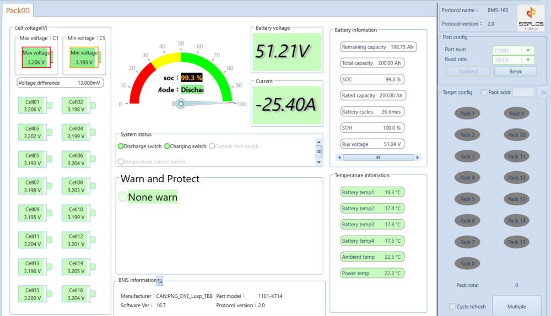Click the Battery information horizontal scrollbar
Image resolution: width=551 pixels, height=316 pixels.
click(x=378, y=157)
